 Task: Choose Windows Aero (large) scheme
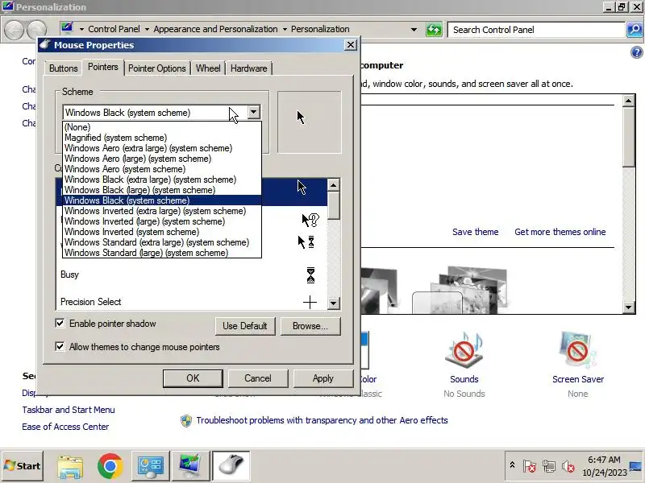[x=162, y=159]
